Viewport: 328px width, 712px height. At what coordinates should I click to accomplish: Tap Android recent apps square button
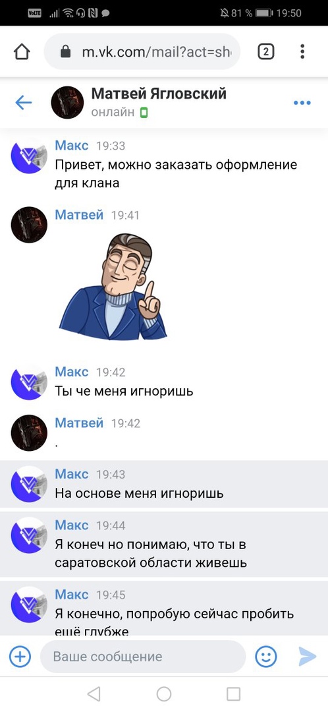pyautogui.click(x=234, y=694)
